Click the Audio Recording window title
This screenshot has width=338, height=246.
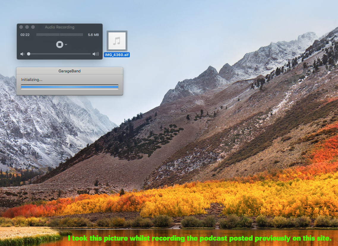point(60,27)
